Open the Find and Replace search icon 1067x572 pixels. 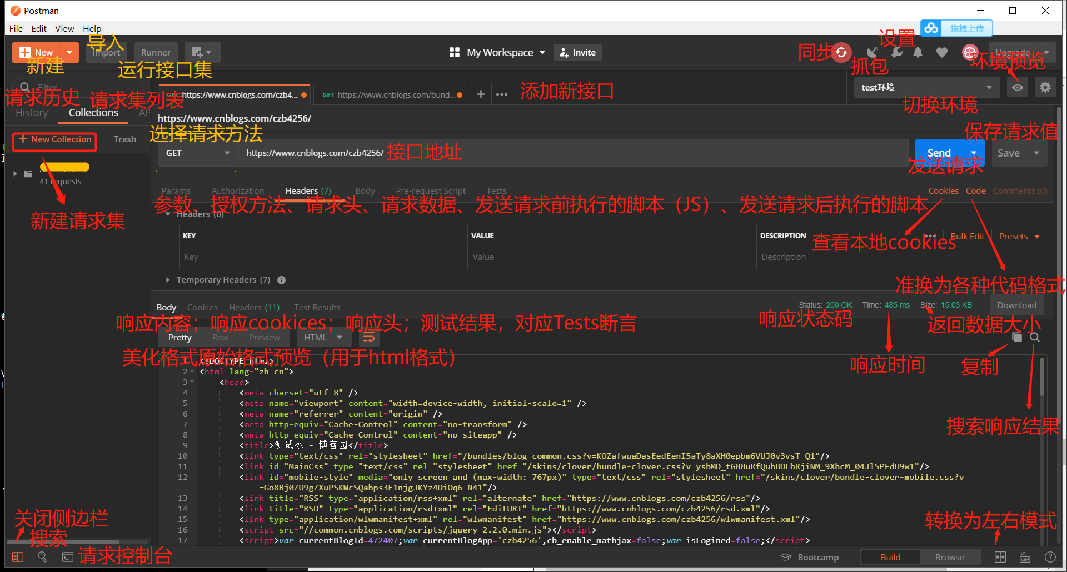click(x=42, y=556)
